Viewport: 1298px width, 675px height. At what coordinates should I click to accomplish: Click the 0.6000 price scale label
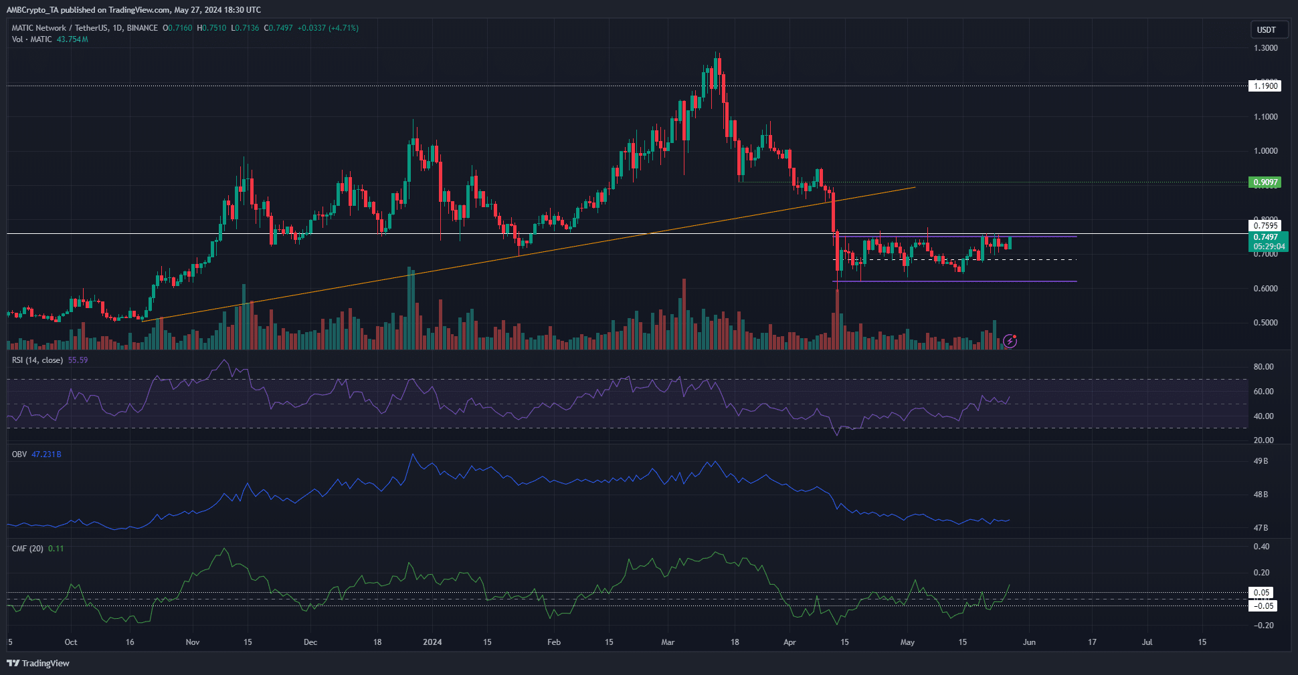1265,289
